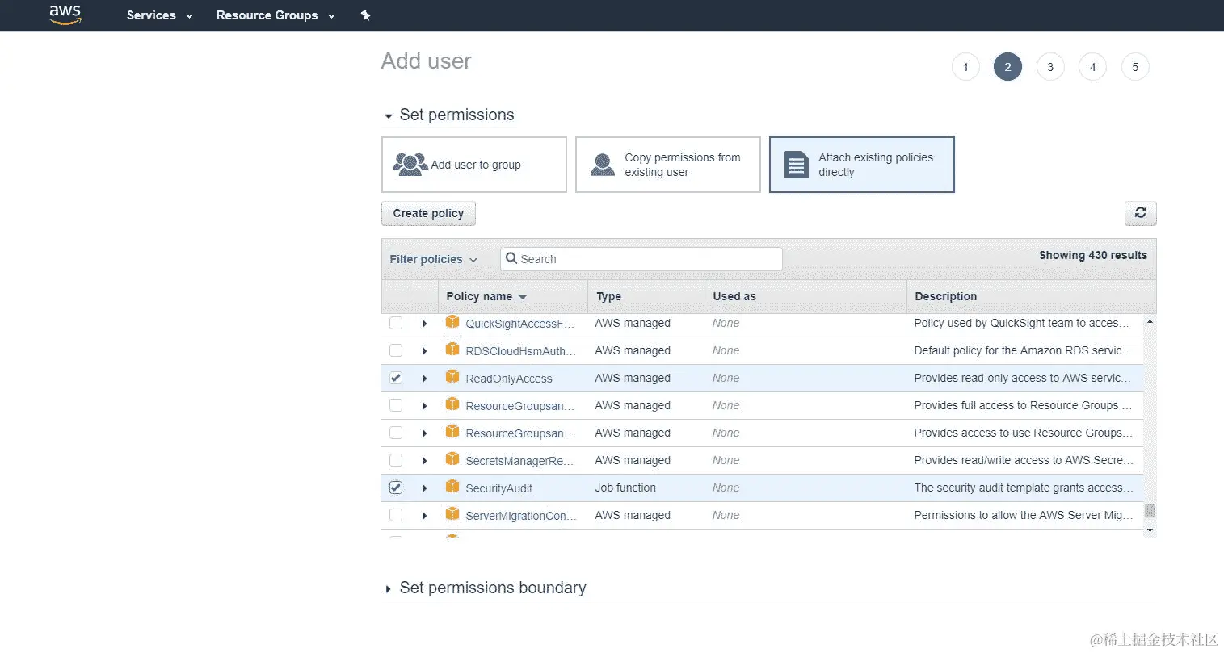Click the orange policy icon for ServerMigrationCon
This screenshot has height=653, width=1224.
pos(452,514)
